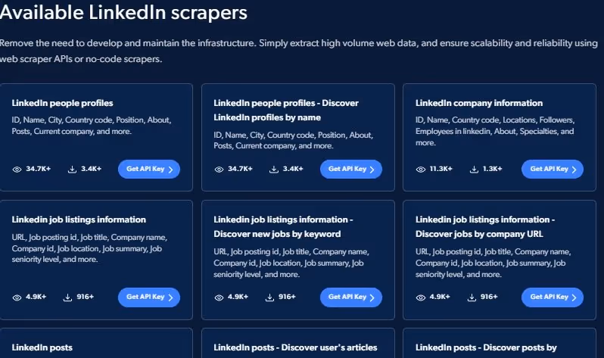The width and height of the screenshot is (604, 358).
Task: Click eye views icon on Discover profiles by name card
Action: tap(219, 170)
